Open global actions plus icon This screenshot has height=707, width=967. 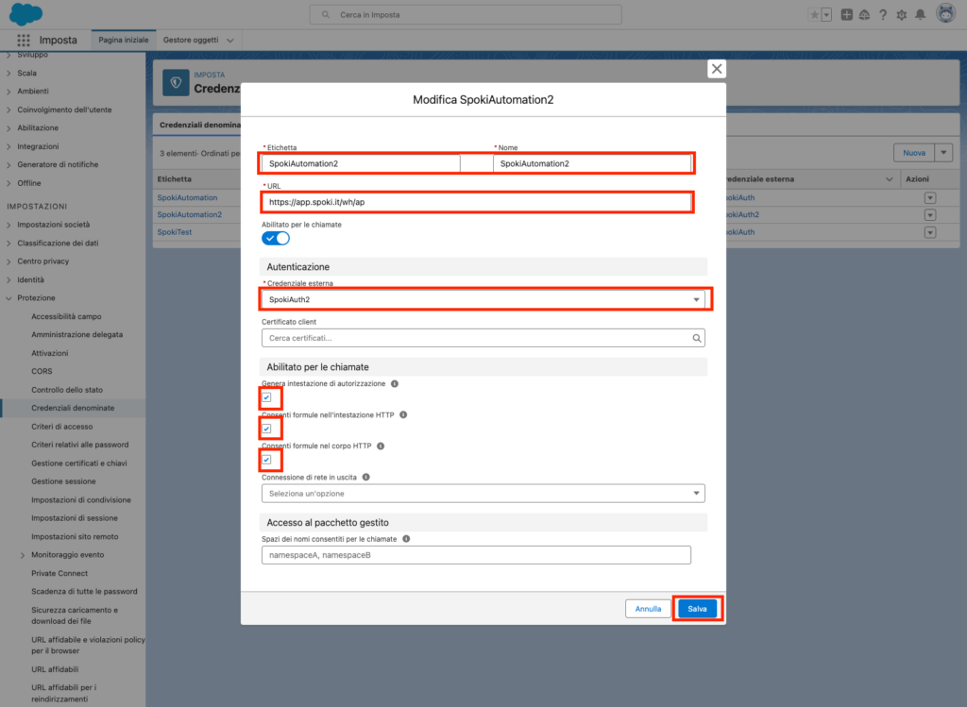[x=847, y=15]
